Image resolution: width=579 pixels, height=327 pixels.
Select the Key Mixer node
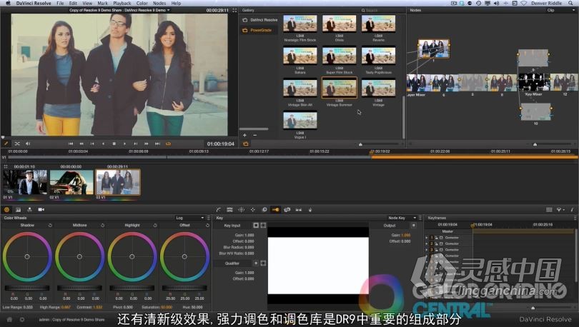(533, 83)
